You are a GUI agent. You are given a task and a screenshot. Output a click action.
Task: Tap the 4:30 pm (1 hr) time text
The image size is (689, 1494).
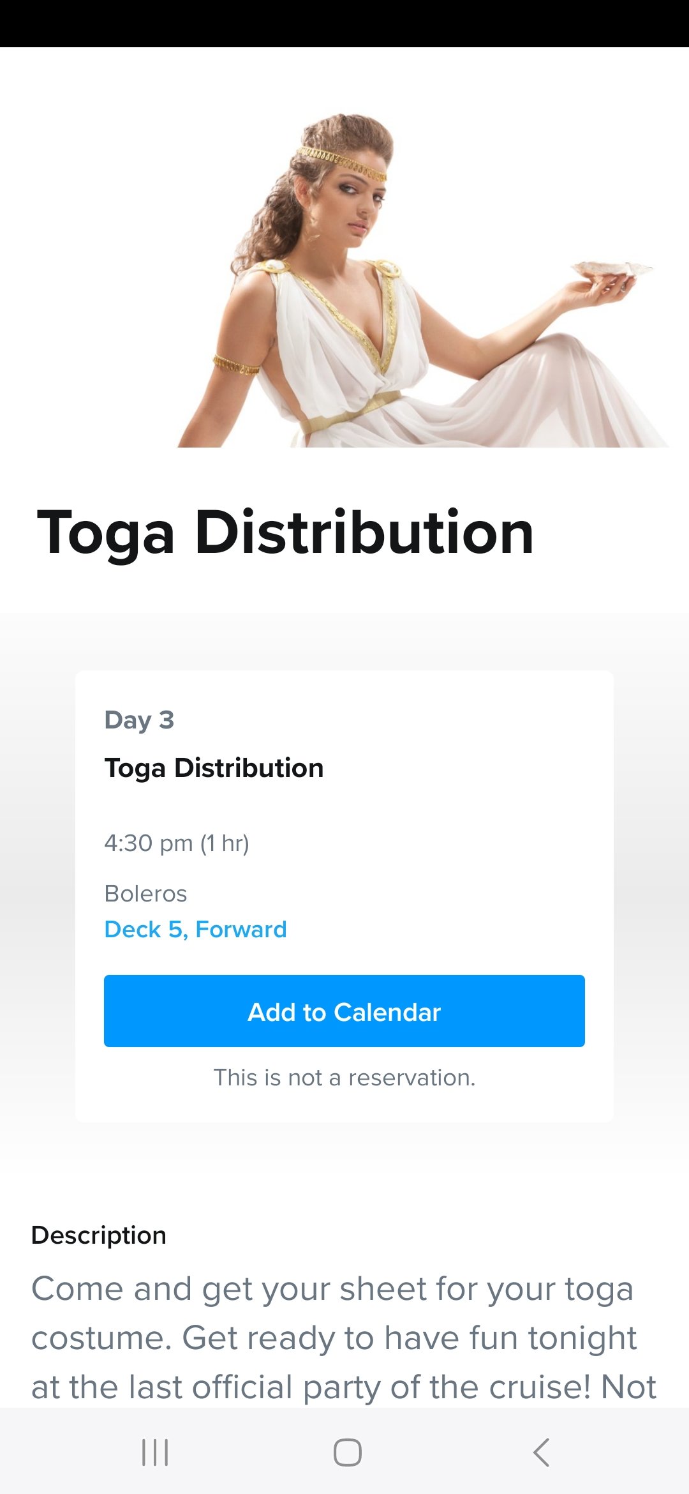click(x=177, y=843)
